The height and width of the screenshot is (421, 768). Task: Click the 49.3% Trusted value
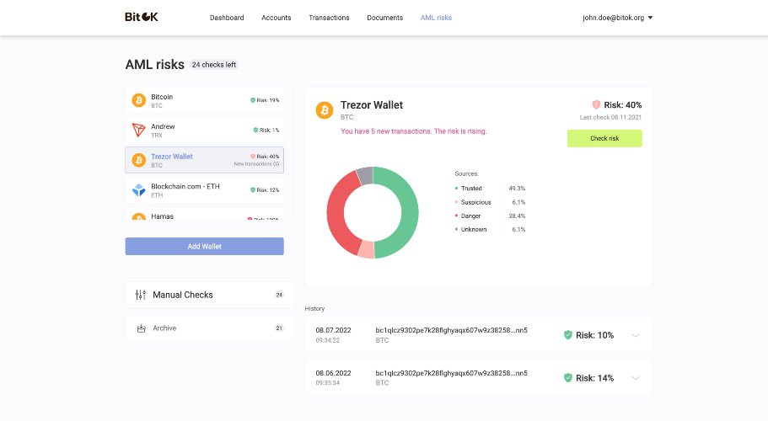[x=517, y=189]
